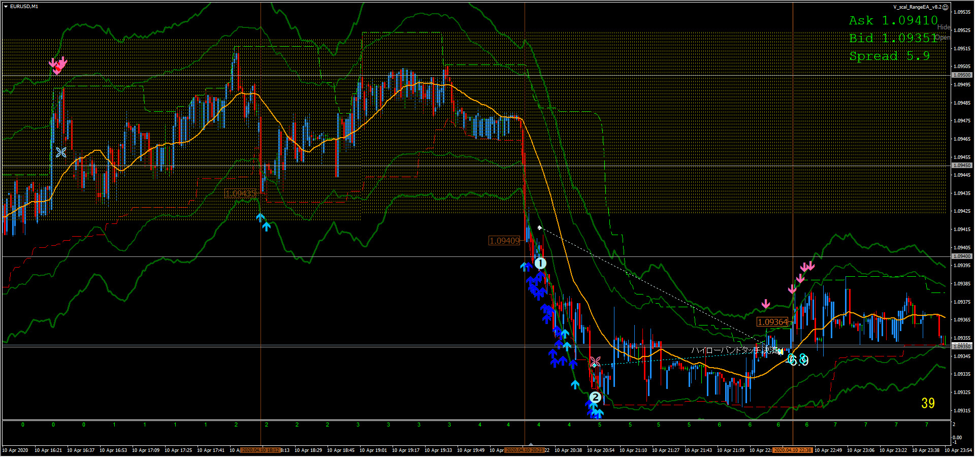
Task: Click the cyan -6.9 profit label
Action: point(797,360)
